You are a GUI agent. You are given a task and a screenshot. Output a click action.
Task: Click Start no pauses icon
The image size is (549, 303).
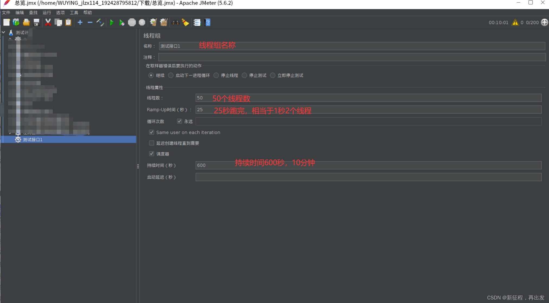pos(122,22)
